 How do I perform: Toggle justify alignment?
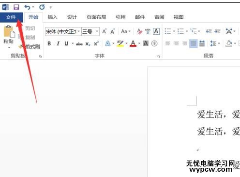pyautogui.click(x=194, y=43)
